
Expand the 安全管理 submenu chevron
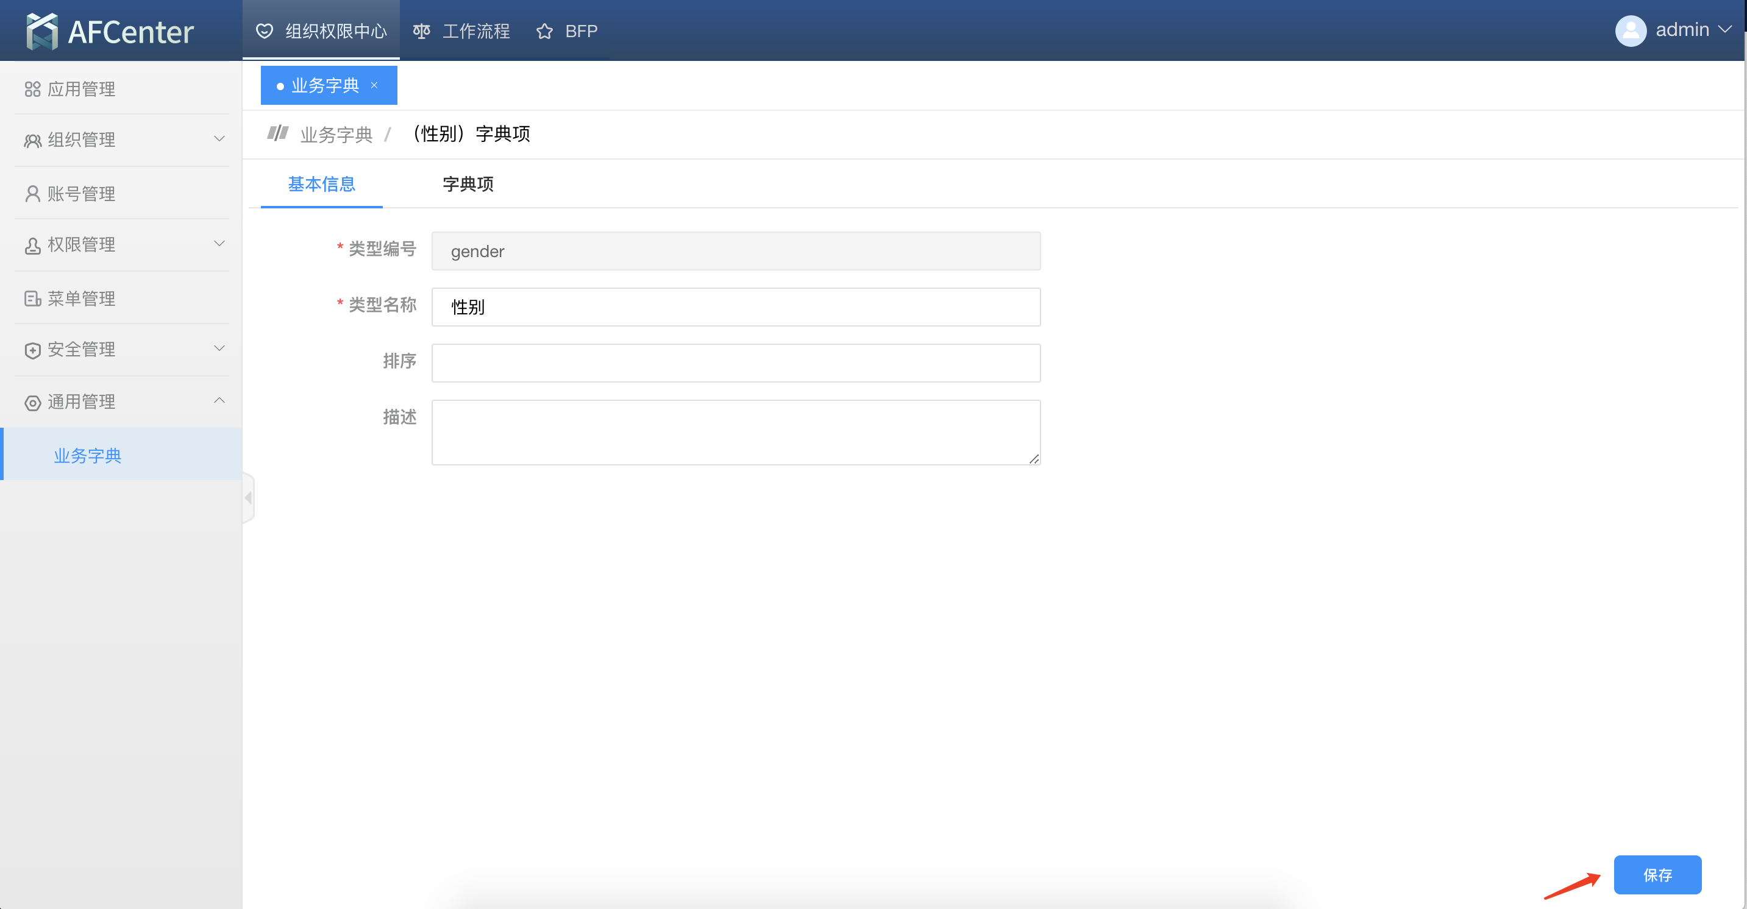(219, 348)
